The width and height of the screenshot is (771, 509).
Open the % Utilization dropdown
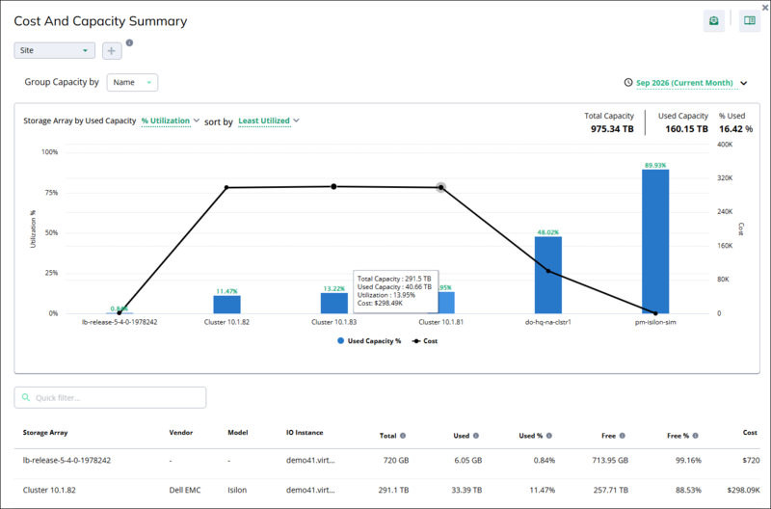point(171,121)
